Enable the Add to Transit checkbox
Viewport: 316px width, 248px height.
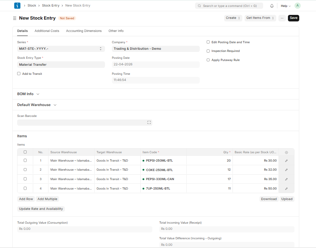click(19, 73)
